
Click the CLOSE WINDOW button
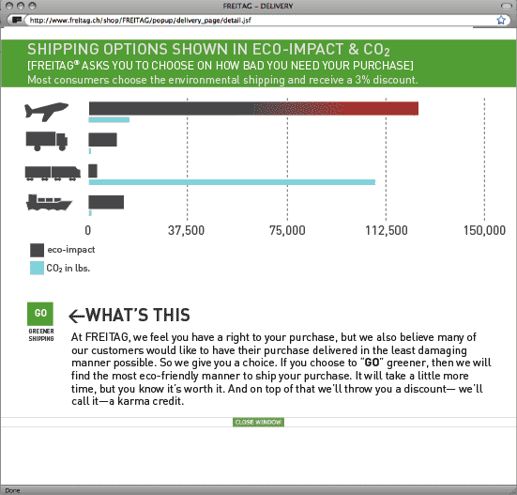[258, 422]
